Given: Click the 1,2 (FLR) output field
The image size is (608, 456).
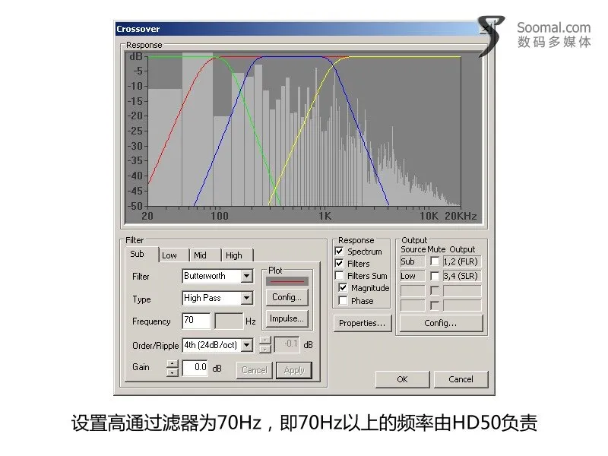Looking at the screenshot, I should pos(462,261).
